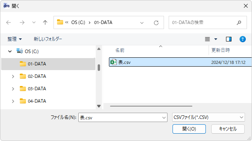Navigate forward with the right arrow

coord(22,22)
